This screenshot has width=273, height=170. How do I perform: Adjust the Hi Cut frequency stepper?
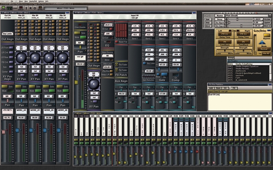tap(112, 25)
